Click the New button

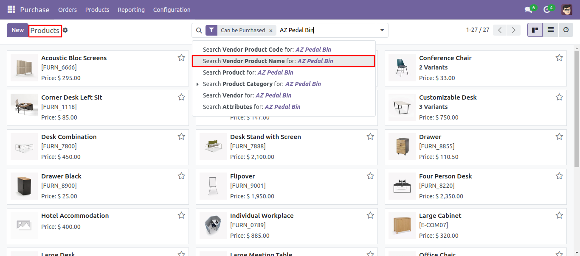click(x=18, y=30)
